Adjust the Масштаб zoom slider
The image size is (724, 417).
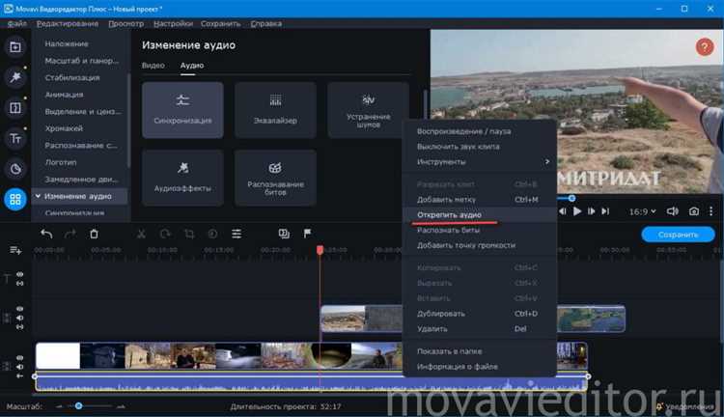tap(79, 406)
